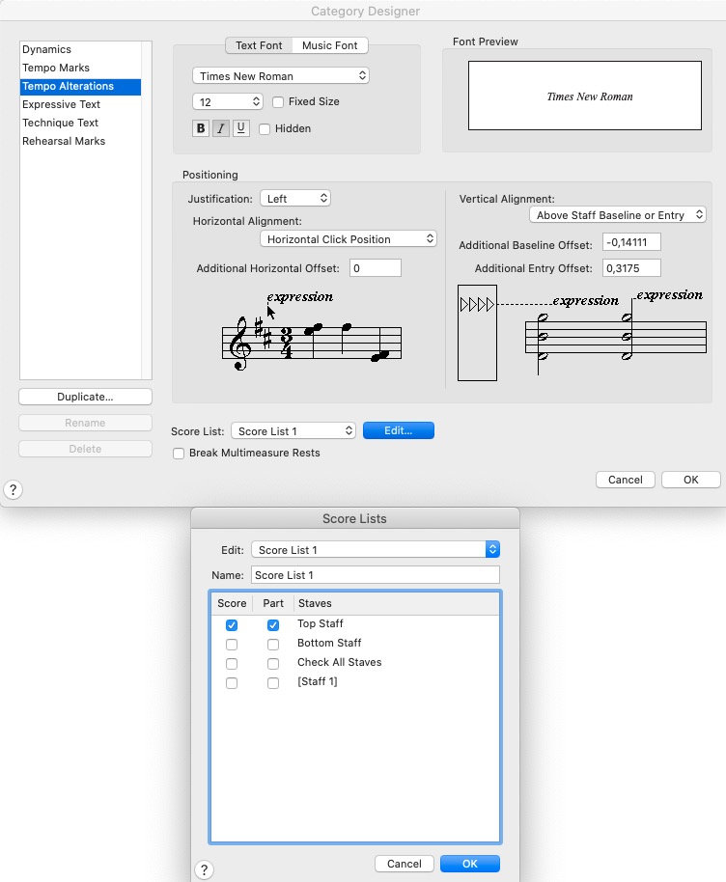Enable the Fixed Size checkbox
This screenshot has height=882, width=726.
[278, 101]
